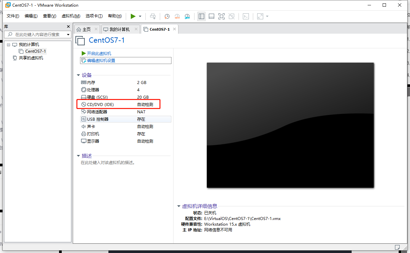Click Send Ctrl+Alt+Del toolbar icon
410x253 pixels.
[x=153, y=16]
